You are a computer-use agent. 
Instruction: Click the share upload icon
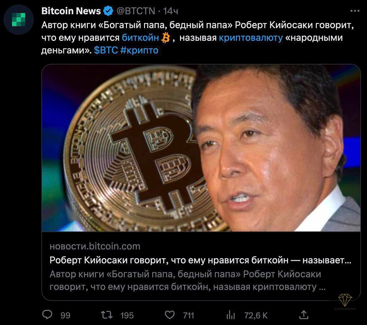tap(304, 315)
